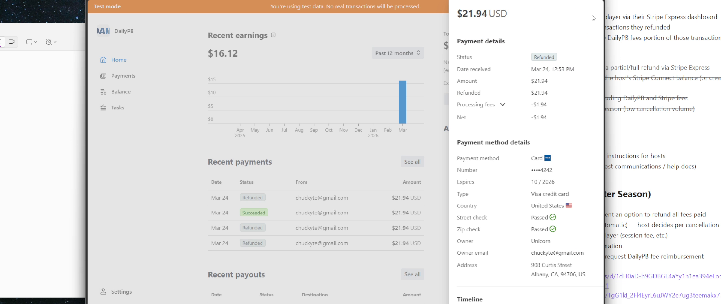Click the address 908 Curtis Street

[x=551, y=265]
